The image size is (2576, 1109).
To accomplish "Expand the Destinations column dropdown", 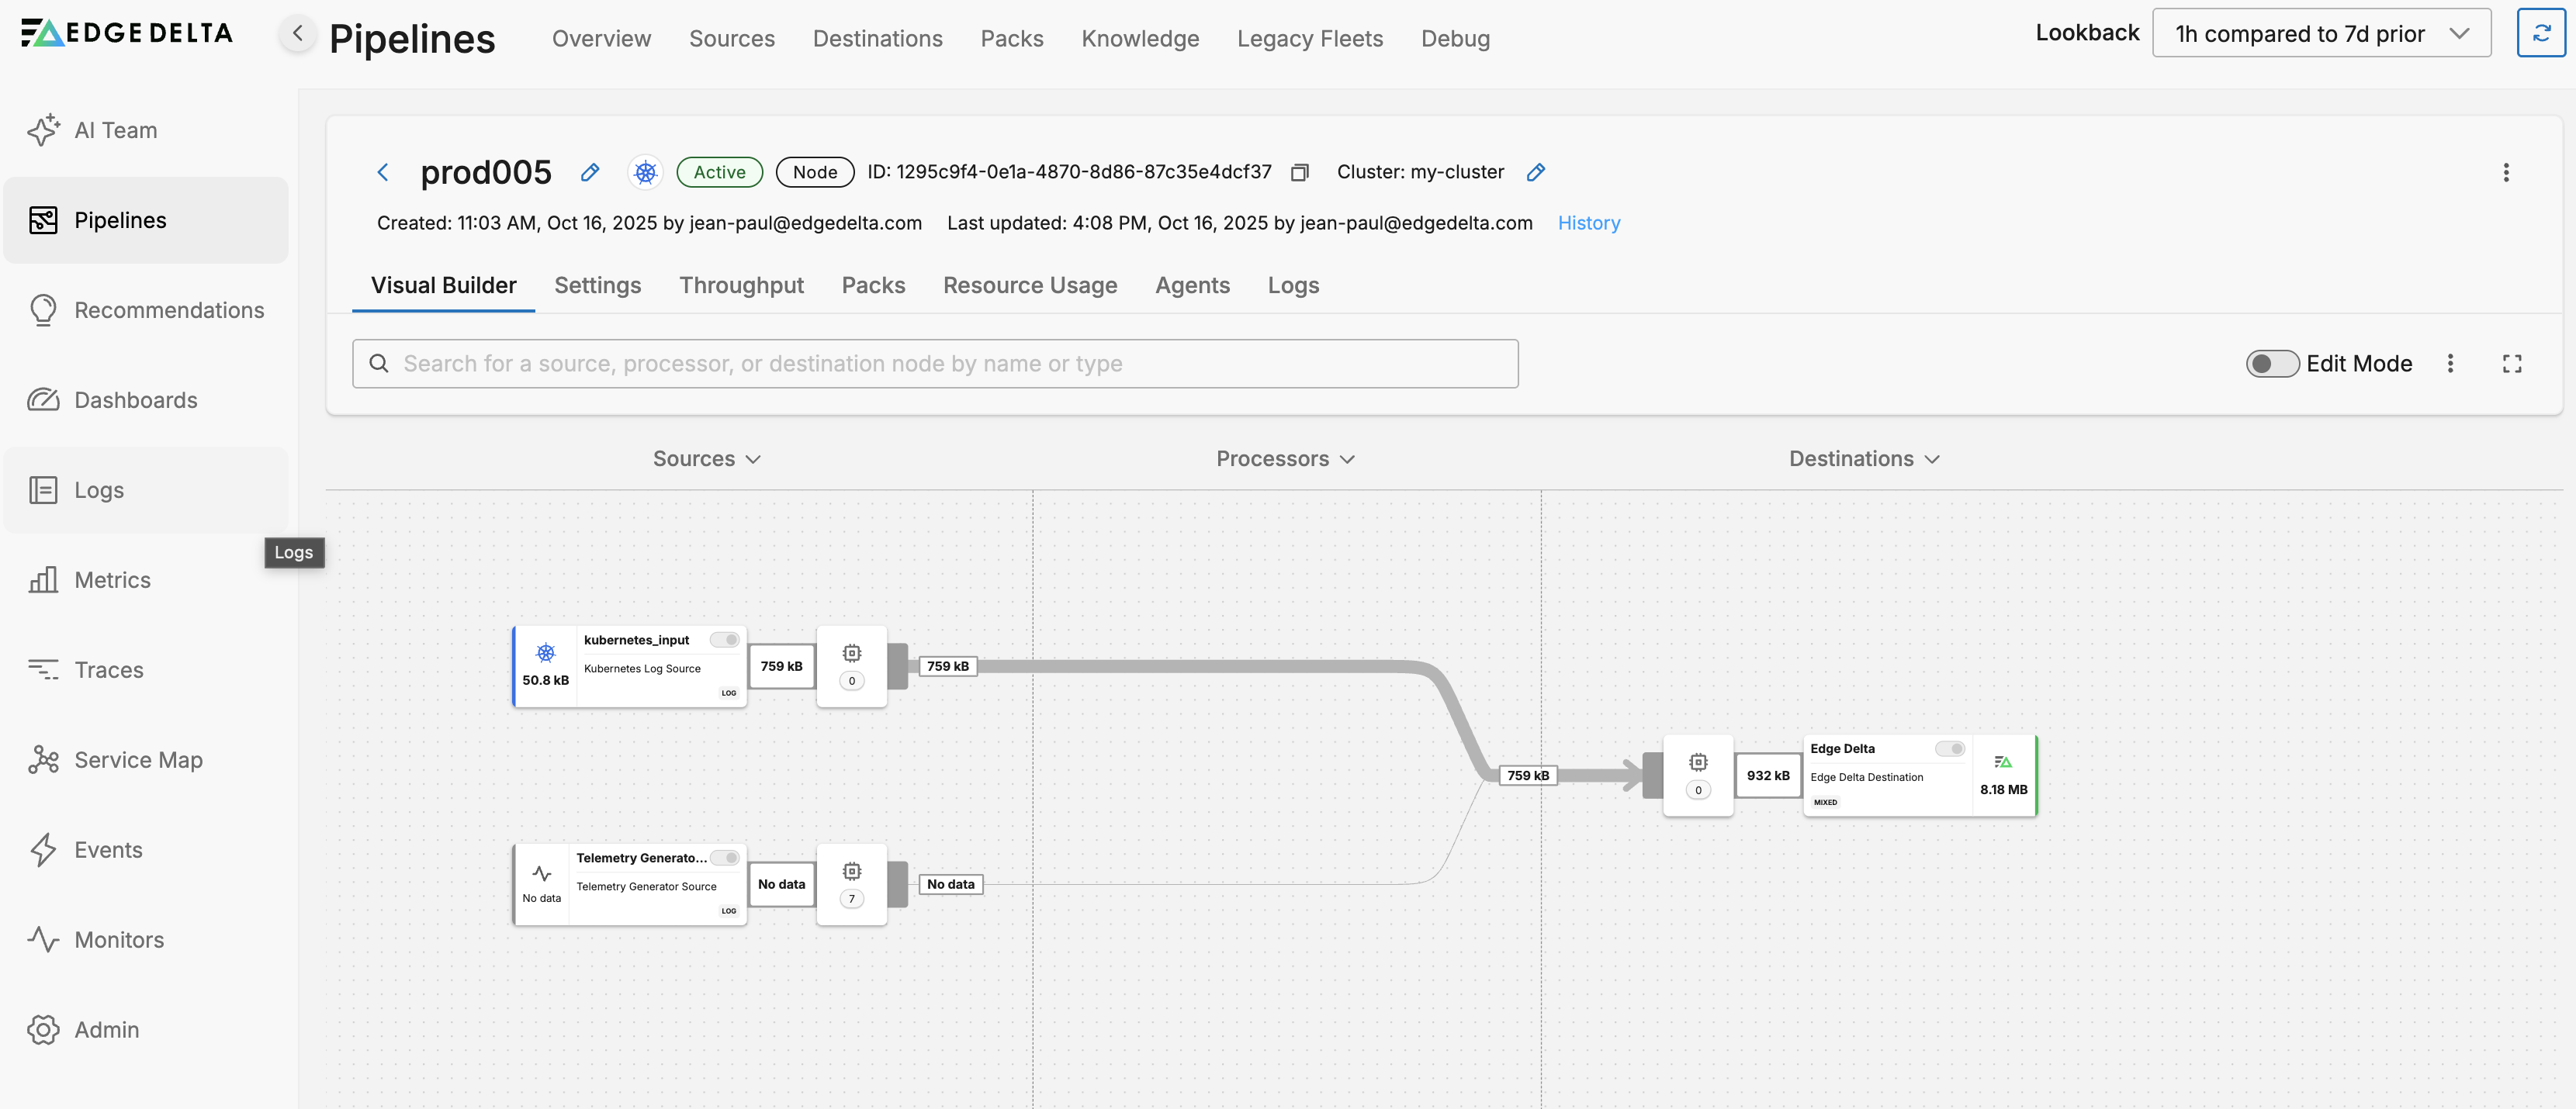I will tap(1864, 458).
